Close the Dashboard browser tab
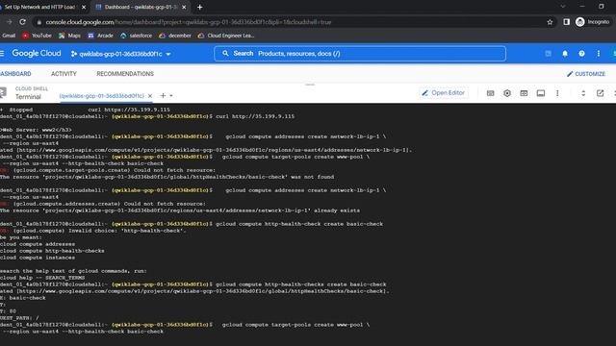616x346 pixels. pyautogui.click(x=184, y=7)
